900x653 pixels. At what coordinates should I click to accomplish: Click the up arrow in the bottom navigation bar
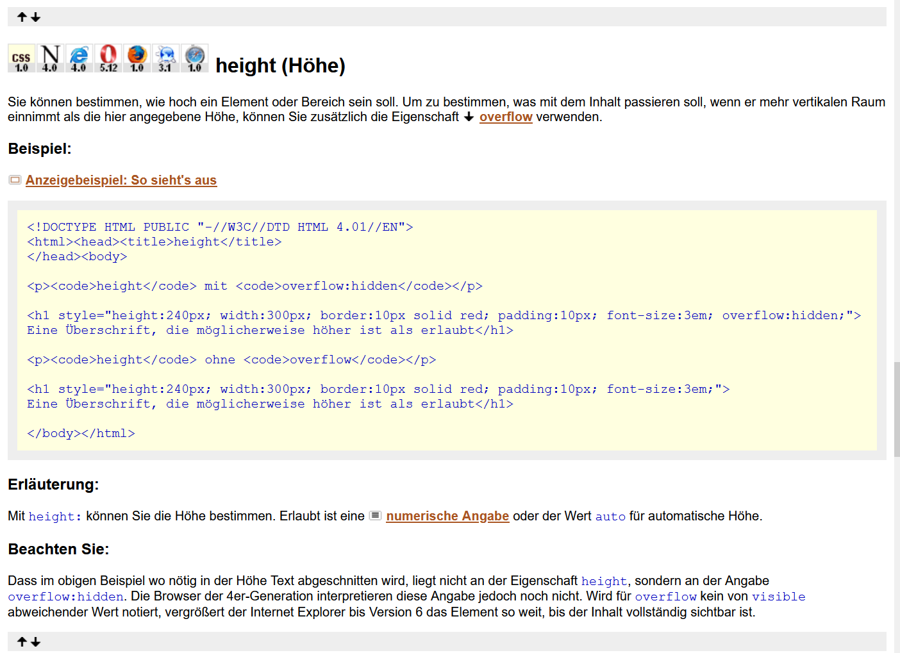point(22,642)
